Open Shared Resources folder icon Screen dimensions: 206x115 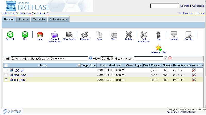[55, 35]
